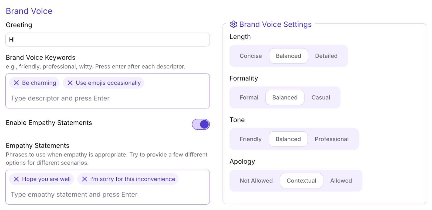The width and height of the screenshot is (432, 210).
Task: Select Friendly tone option
Action: (251, 139)
